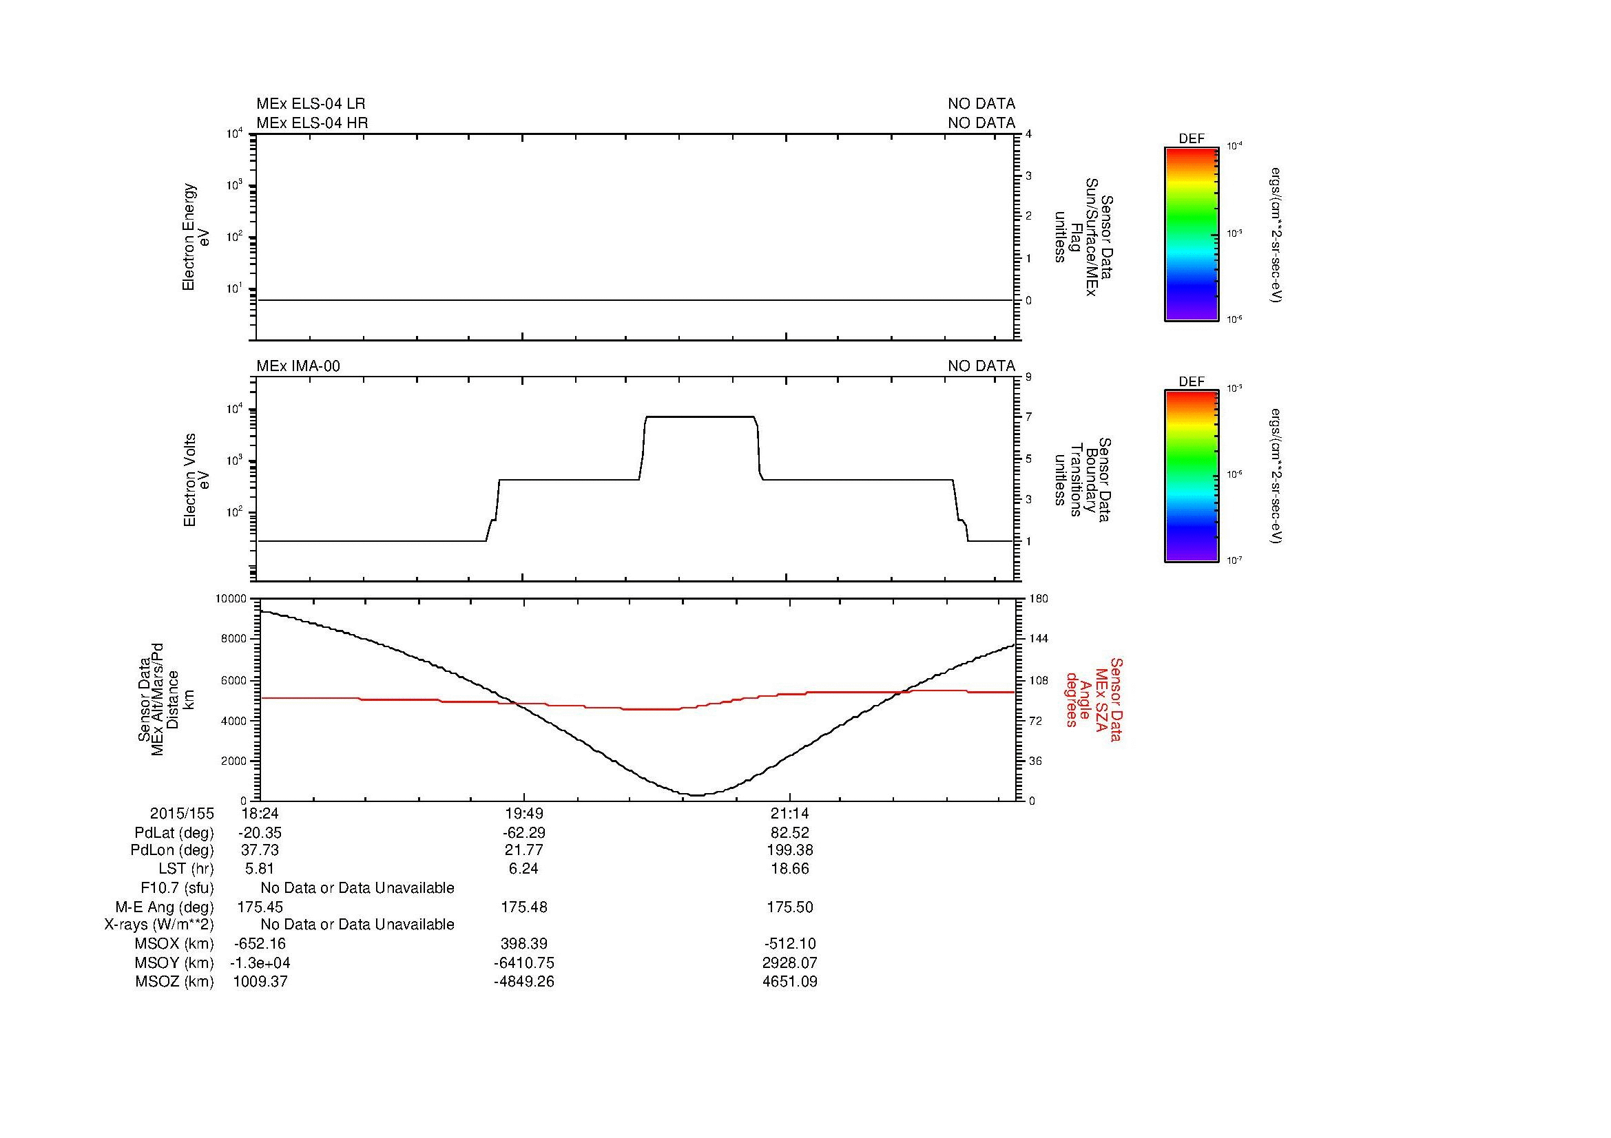Click PdLon value 21.77

[524, 850]
